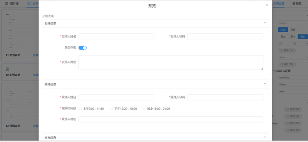This screenshot has width=308, height=142.
Task: Select 居中 alignment option
Action: click(293, 36)
